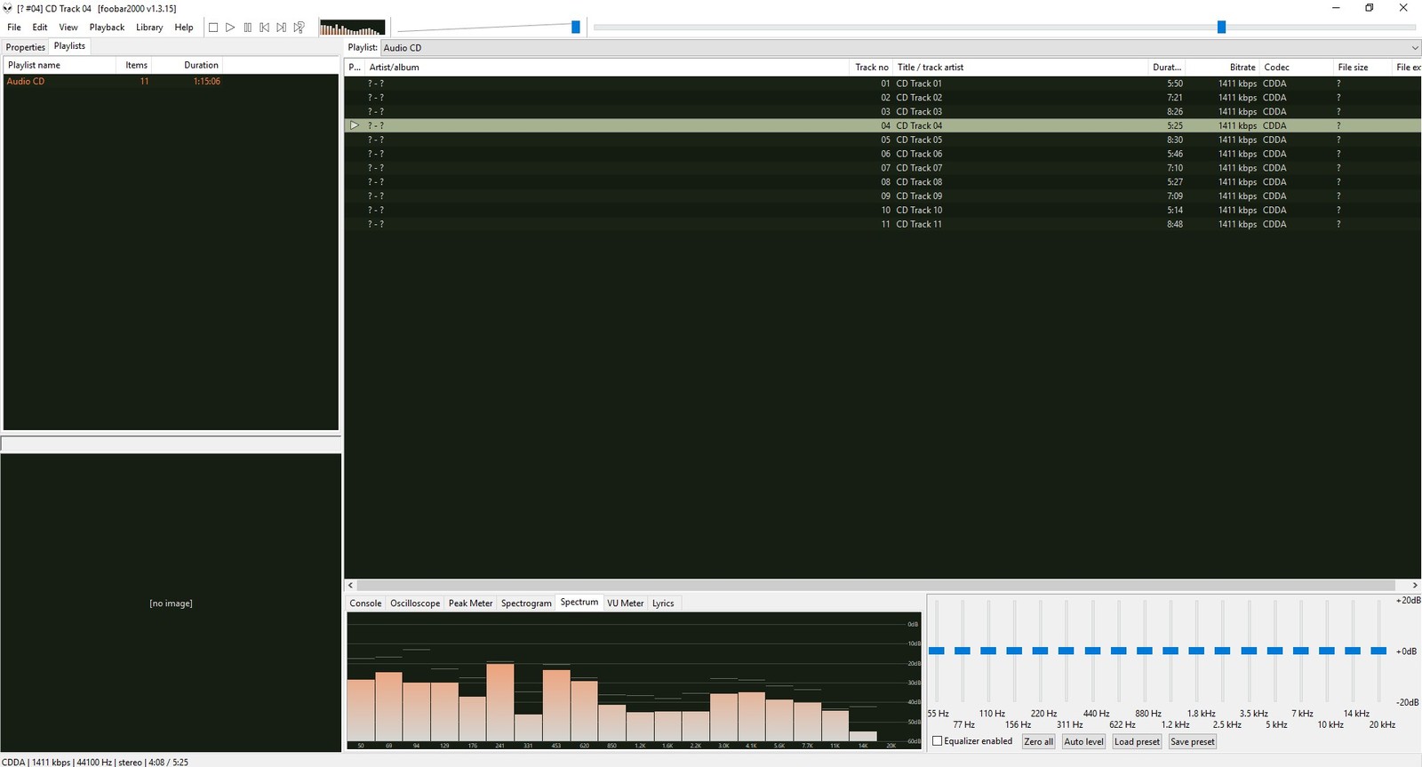The width and height of the screenshot is (1422, 767).
Task: Open the Library menu
Action: click(x=149, y=28)
